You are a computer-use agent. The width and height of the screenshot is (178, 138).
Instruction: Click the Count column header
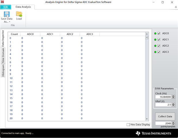pos(14,34)
